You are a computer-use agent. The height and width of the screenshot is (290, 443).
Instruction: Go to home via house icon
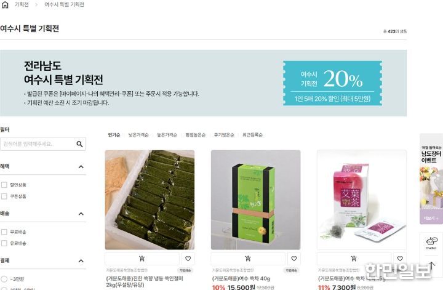pyautogui.click(x=5, y=4)
